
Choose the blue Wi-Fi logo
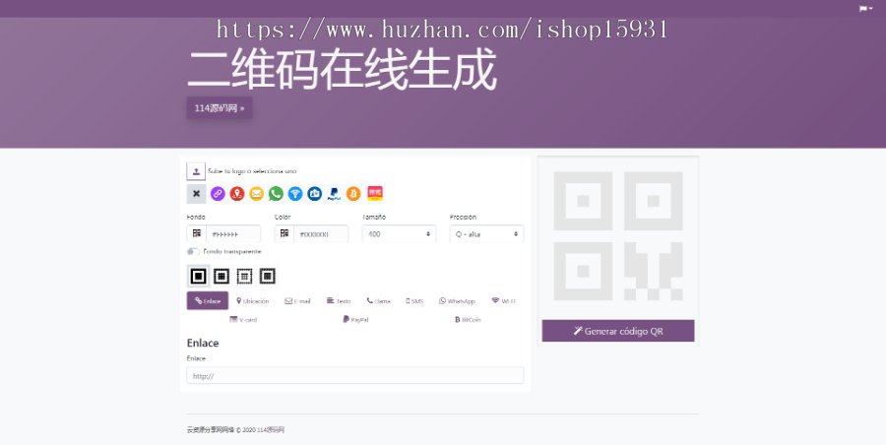pyautogui.click(x=295, y=194)
